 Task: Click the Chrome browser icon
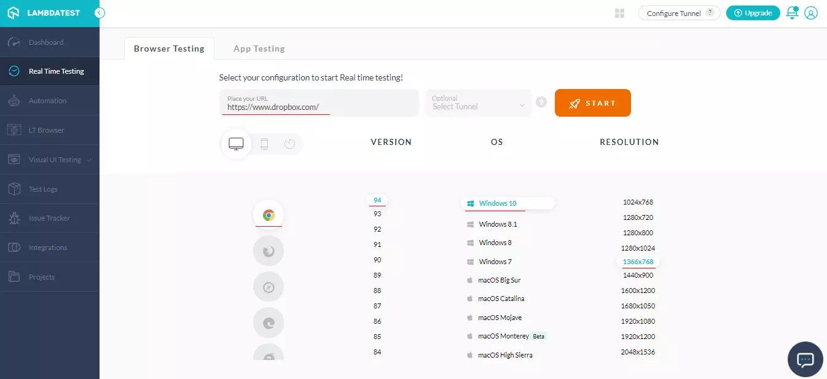[268, 215]
